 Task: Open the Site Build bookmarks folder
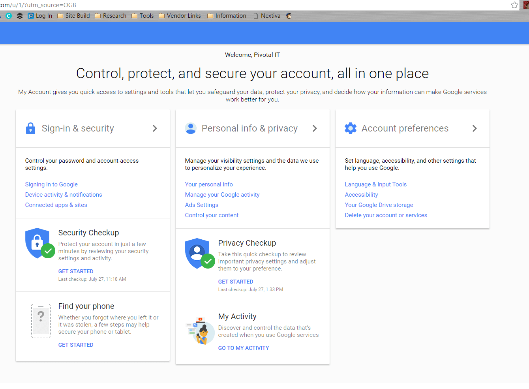73,16
